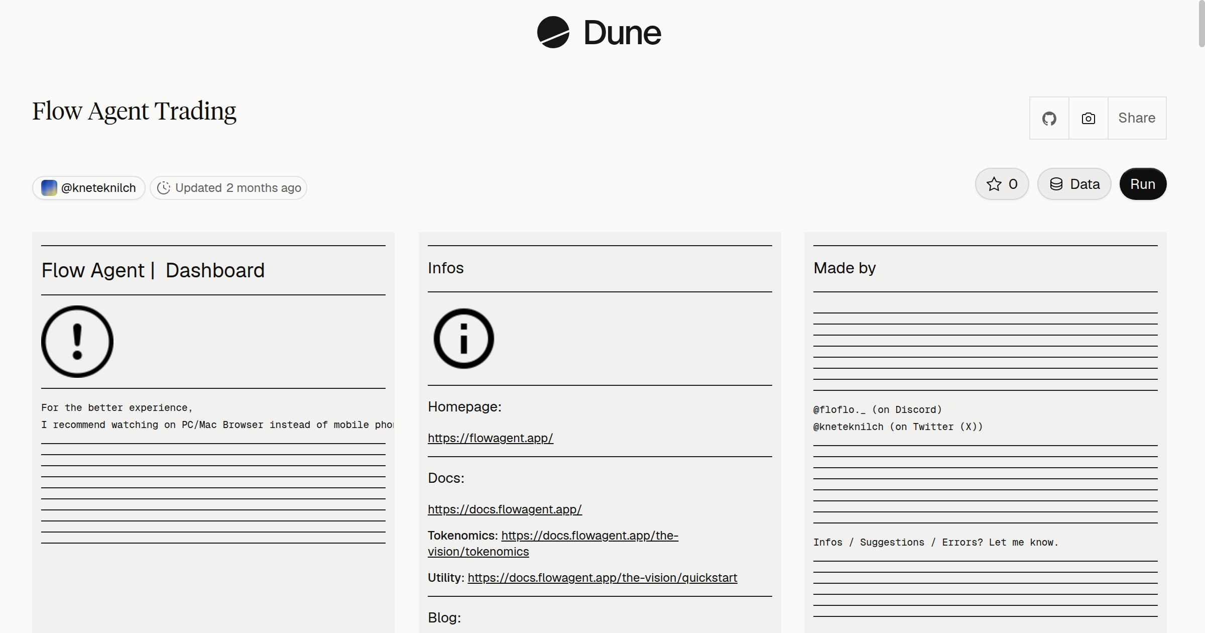Image resolution: width=1205 pixels, height=633 pixels.
Task: Click the page vertical scrollbar
Action: coord(1201,24)
